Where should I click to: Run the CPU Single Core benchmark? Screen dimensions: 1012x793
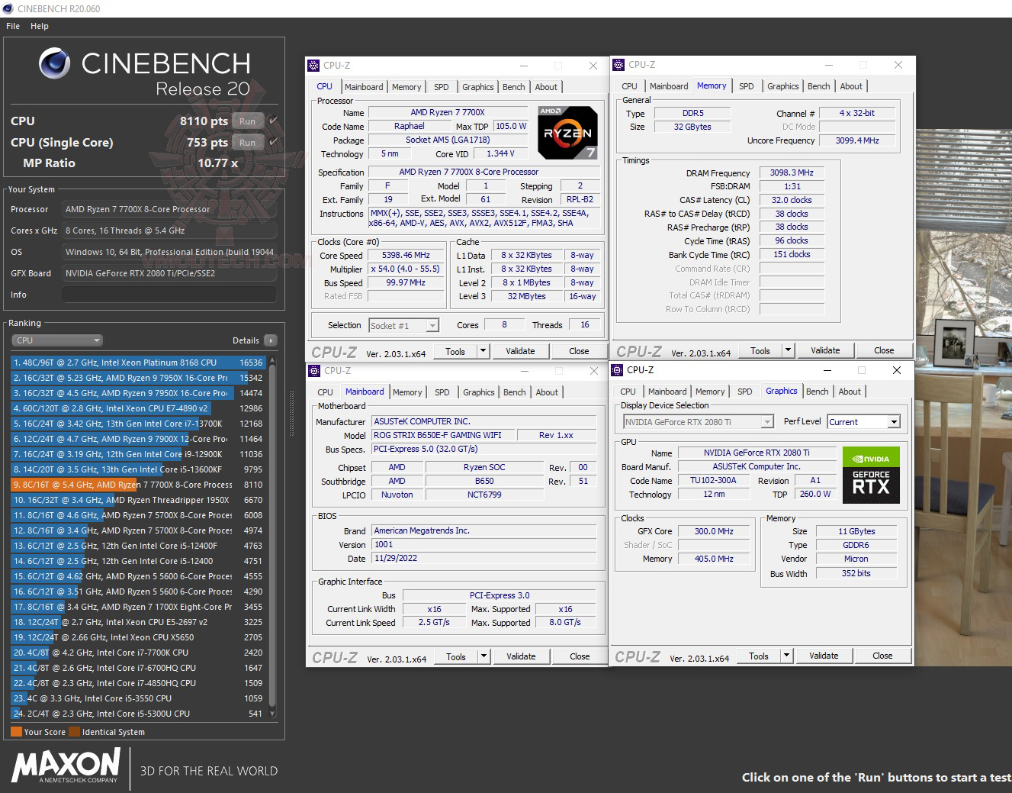(248, 142)
